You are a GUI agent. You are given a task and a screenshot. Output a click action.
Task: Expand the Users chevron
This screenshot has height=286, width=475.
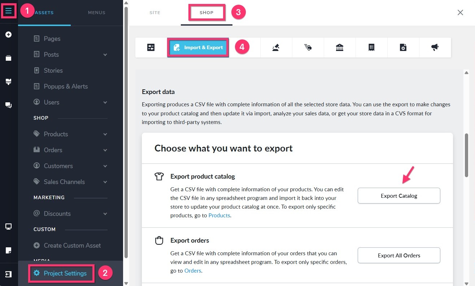[105, 102]
